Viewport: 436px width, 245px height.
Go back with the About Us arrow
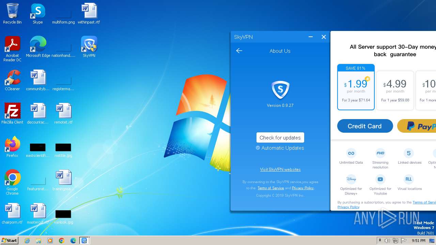(x=239, y=51)
